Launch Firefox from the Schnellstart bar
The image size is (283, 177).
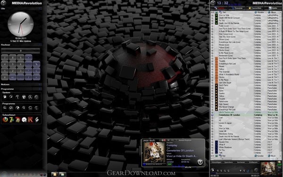click(x=5, y=119)
